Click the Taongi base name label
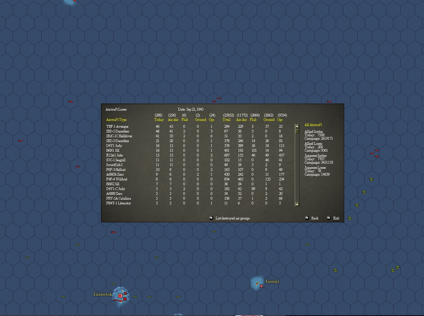The width and height of the screenshot is (424, 316). point(272,281)
